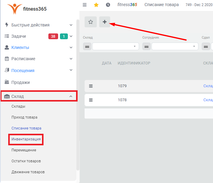Click the icon next to Посещения
This screenshot has height=183, width=213.
7,70
